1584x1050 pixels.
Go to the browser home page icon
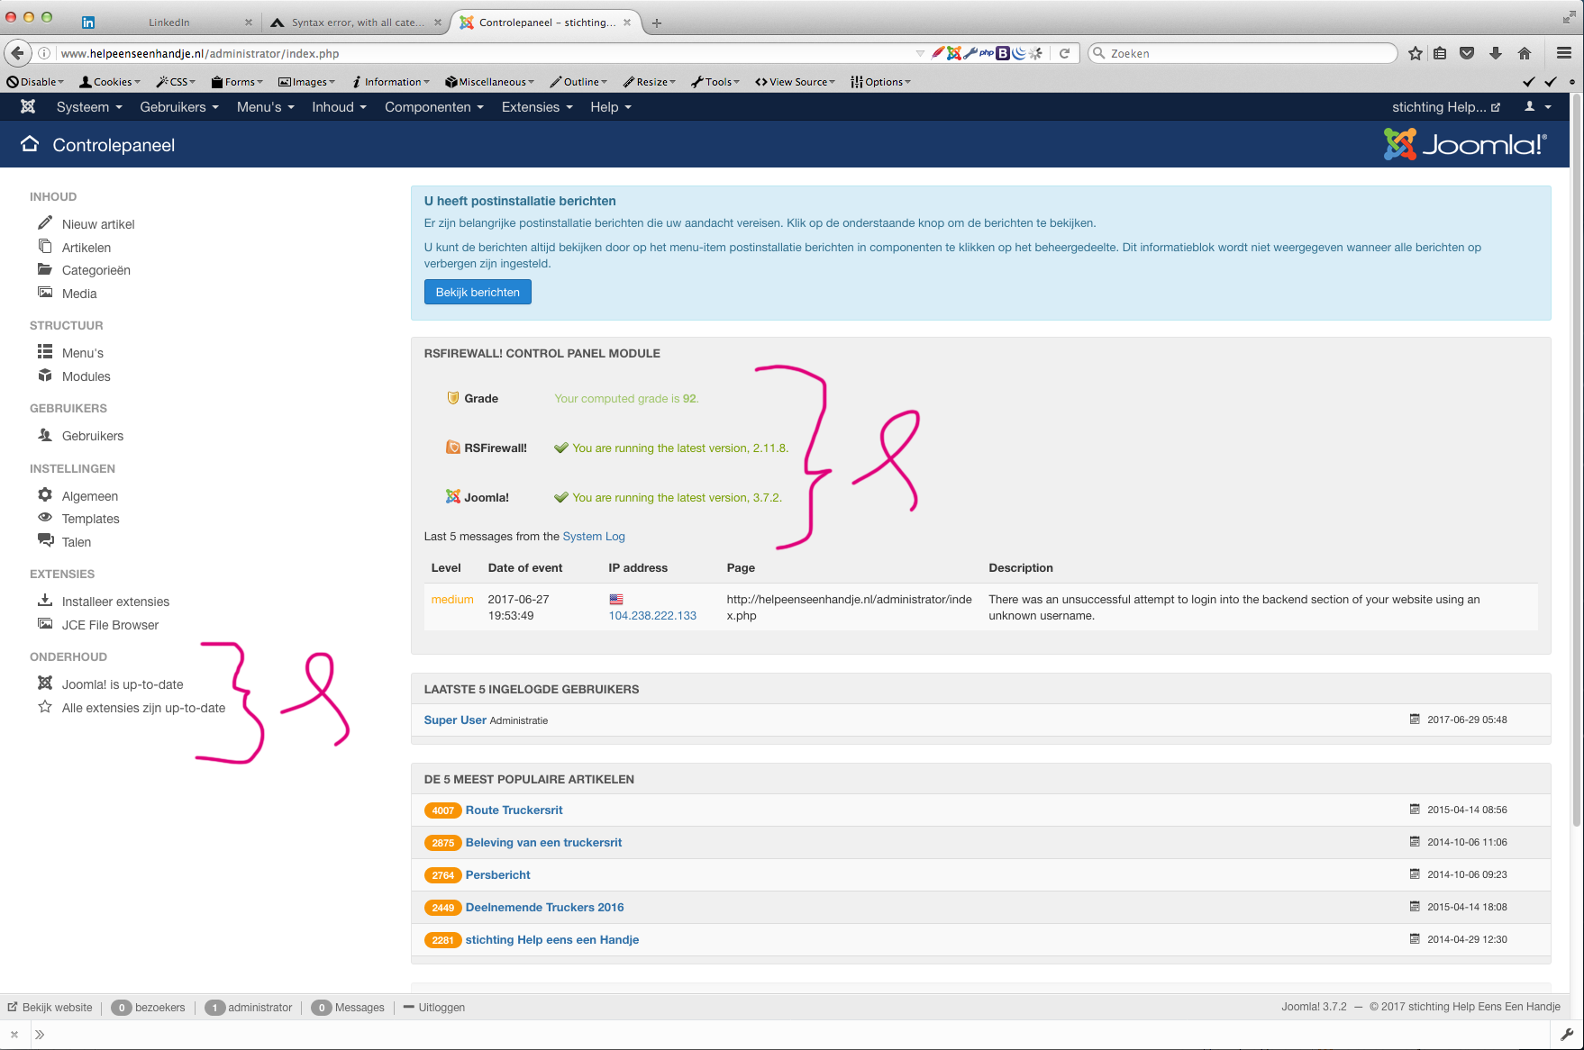(1525, 53)
